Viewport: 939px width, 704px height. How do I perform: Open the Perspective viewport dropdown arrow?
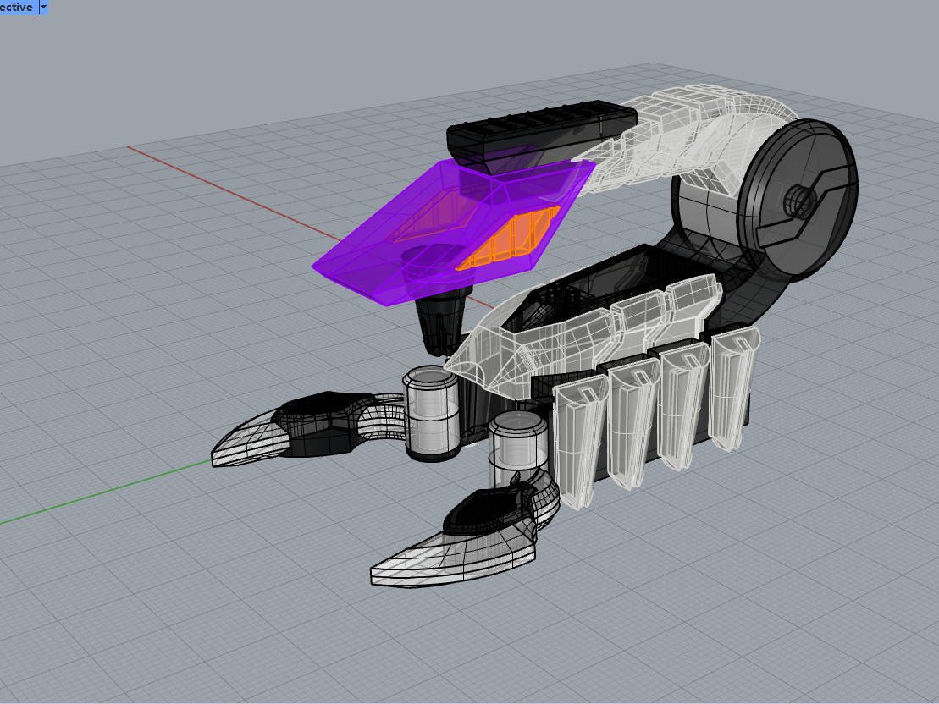click(43, 7)
